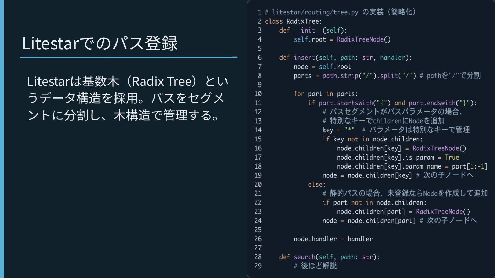Click the line 'for part in parts:'
The width and height of the screenshot is (495, 278).
(x=326, y=94)
